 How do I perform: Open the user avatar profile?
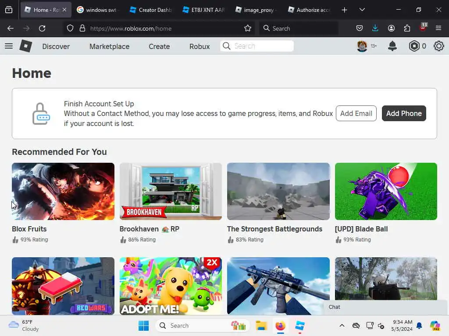click(x=362, y=46)
